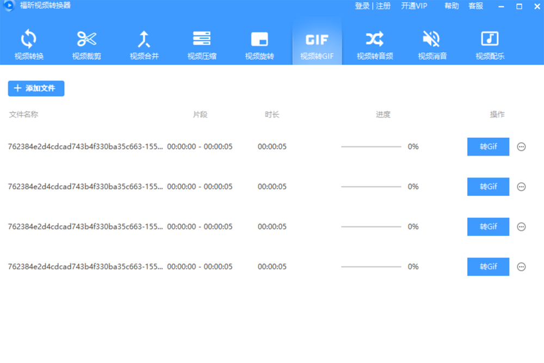The image size is (544, 363).
Task: Open the 视频配乐 music note tool
Action: pos(490,45)
